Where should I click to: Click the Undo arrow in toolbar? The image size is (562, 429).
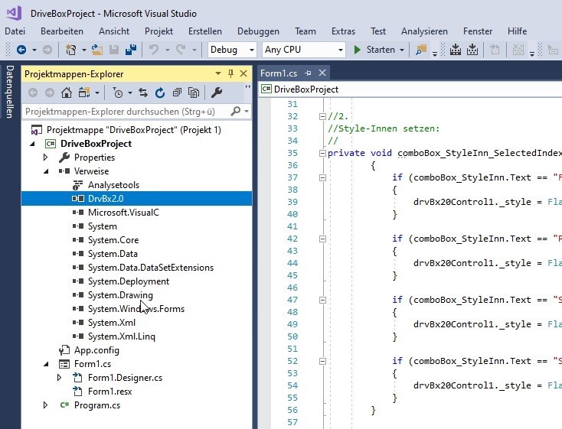click(154, 50)
